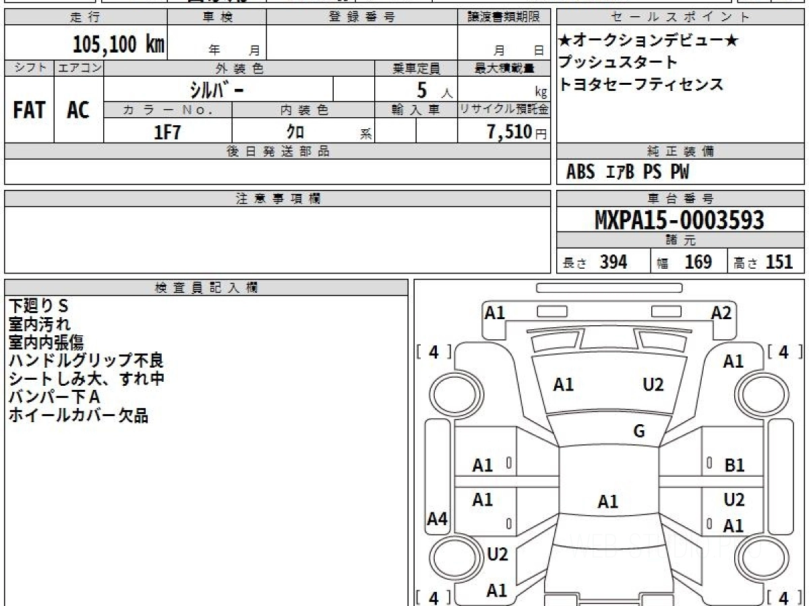This screenshot has width=809, height=606.
Task: Select the プッシュスタート sales point
Action: [618, 63]
